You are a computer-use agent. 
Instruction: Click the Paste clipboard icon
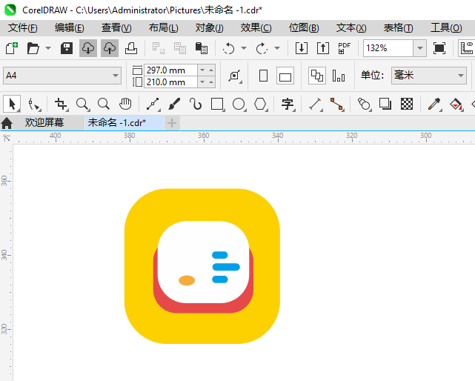[202, 48]
